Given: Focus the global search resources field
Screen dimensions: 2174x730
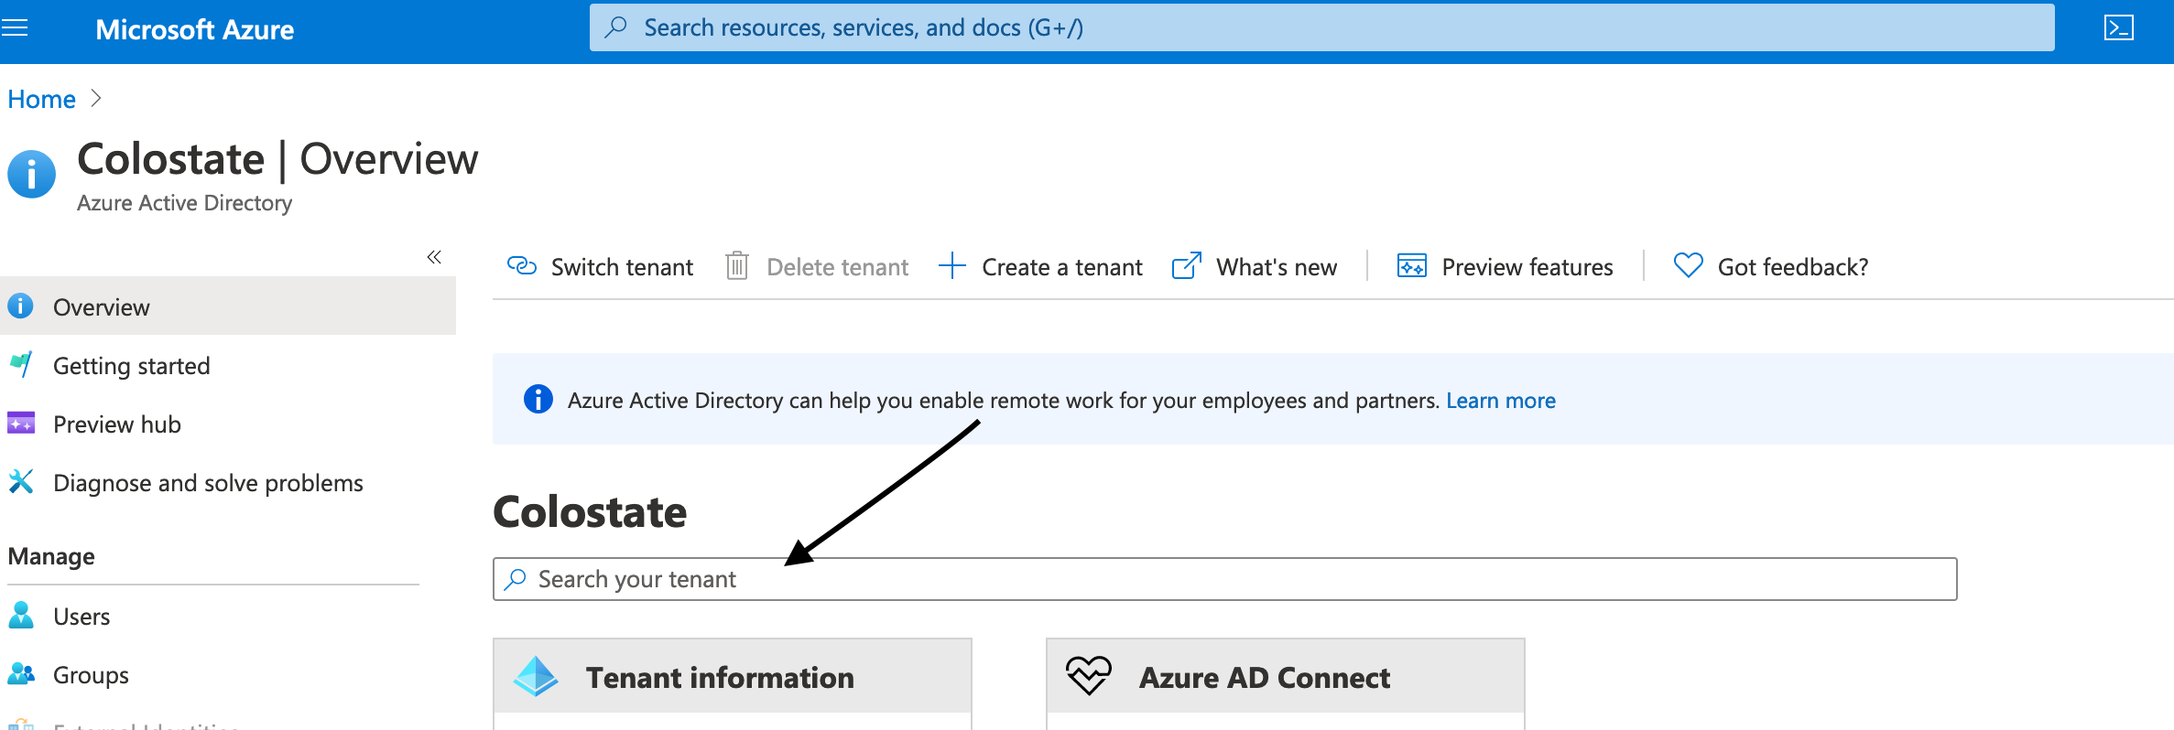Looking at the screenshot, I should 1321,27.
